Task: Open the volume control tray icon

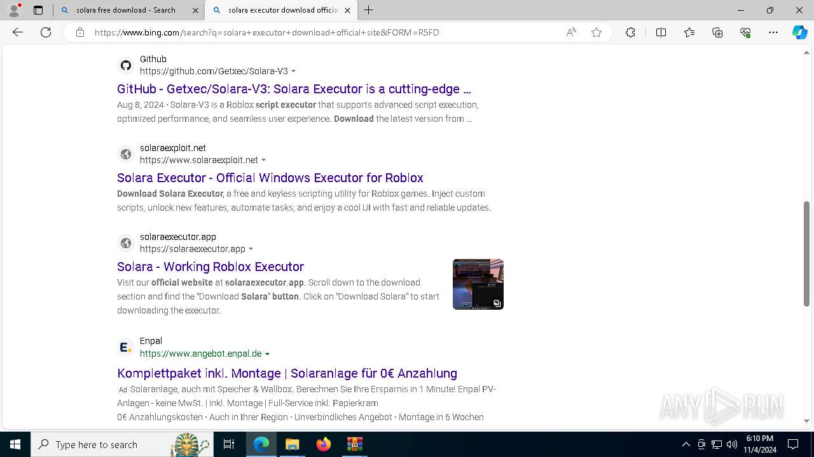Action: (732, 444)
